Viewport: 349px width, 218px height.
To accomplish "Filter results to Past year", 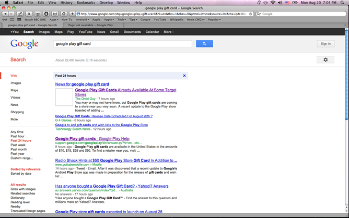I will point(17,153).
